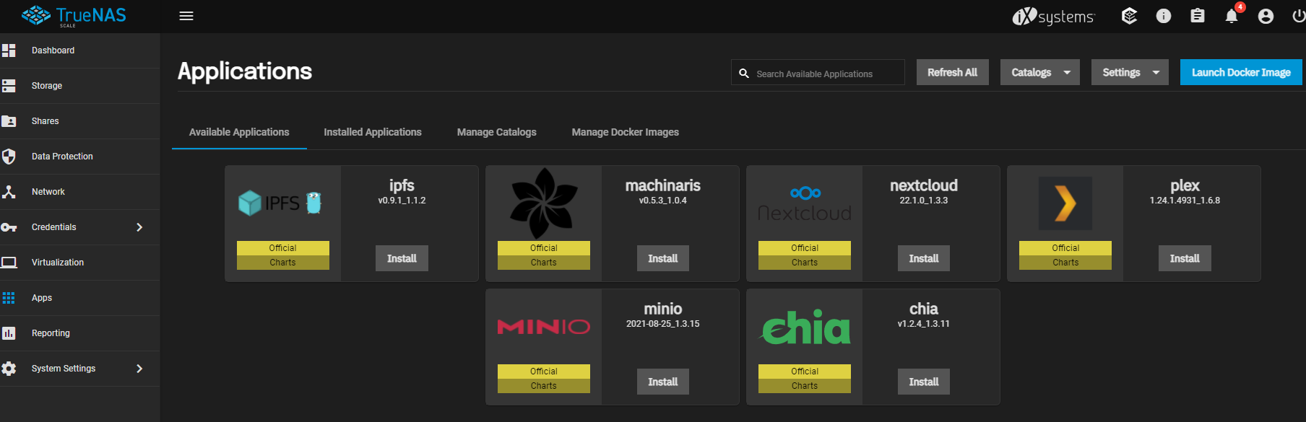
Task: Install the machinaris application
Action: [663, 258]
